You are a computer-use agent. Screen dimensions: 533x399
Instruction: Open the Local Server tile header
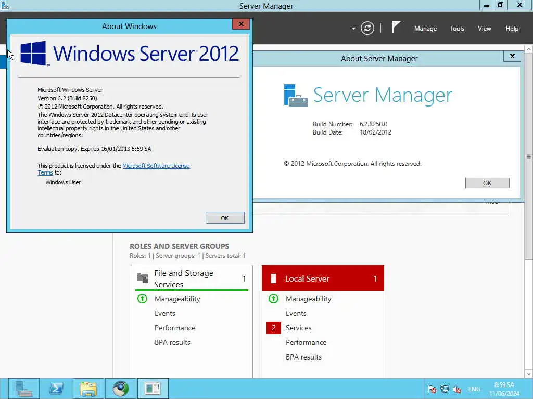coord(323,278)
